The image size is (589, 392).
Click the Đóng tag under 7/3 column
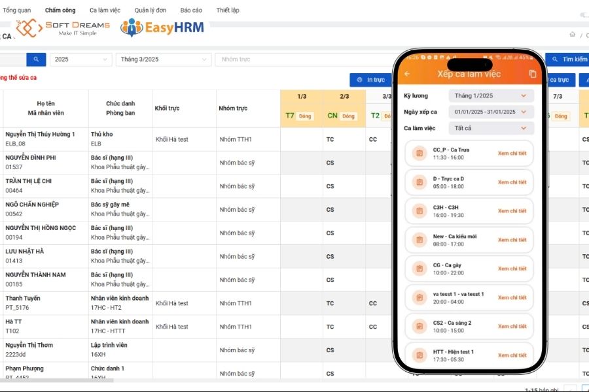coord(561,116)
